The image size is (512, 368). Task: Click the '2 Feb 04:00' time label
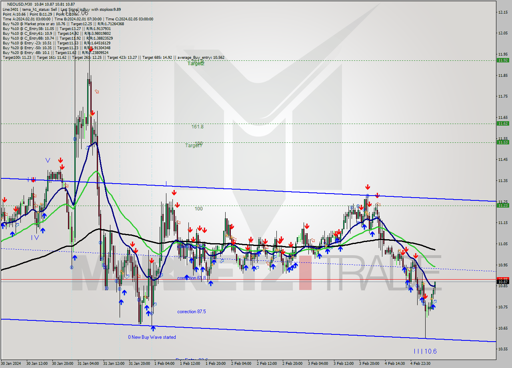[241, 364]
